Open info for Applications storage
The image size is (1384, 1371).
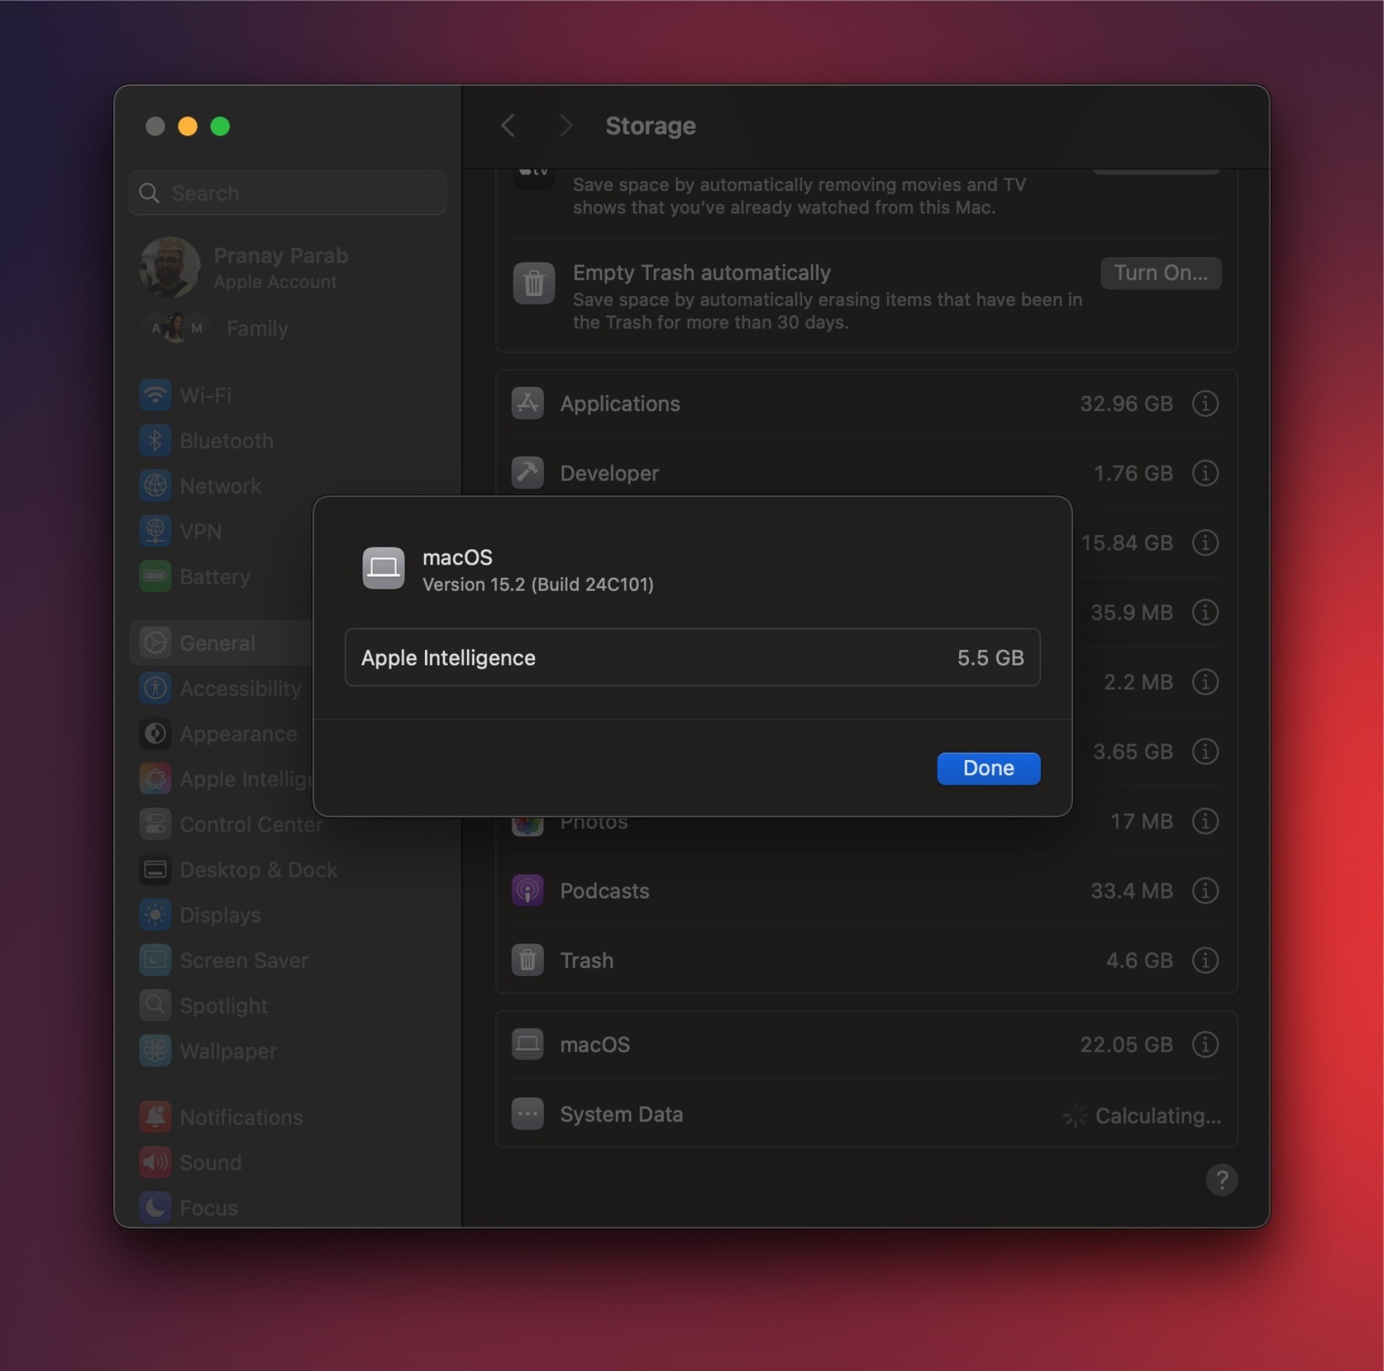[1205, 403]
